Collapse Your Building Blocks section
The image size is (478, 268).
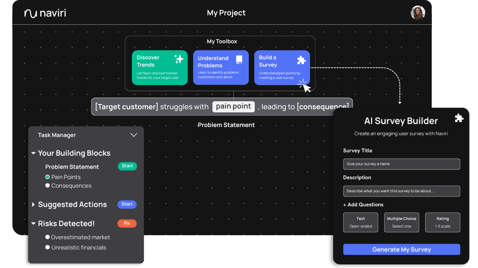click(33, 153)
